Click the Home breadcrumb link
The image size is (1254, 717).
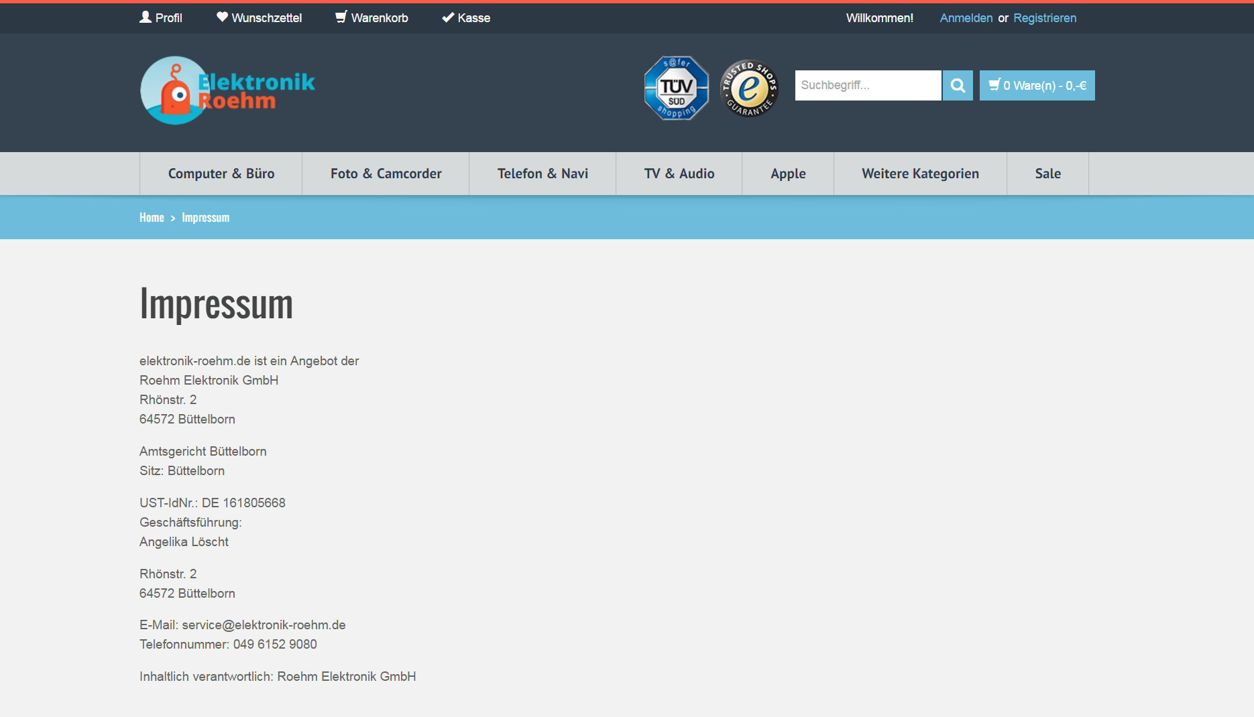[152, 218]
